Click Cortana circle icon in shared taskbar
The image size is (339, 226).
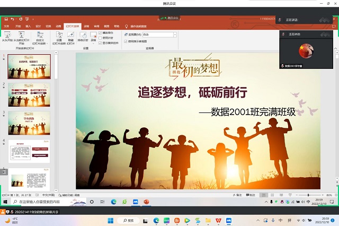point(92,202)
